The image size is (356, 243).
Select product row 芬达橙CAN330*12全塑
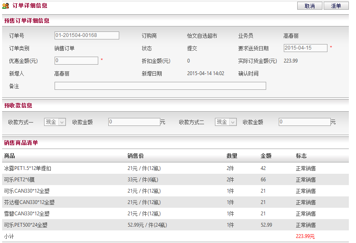click(x=175, y=202)
